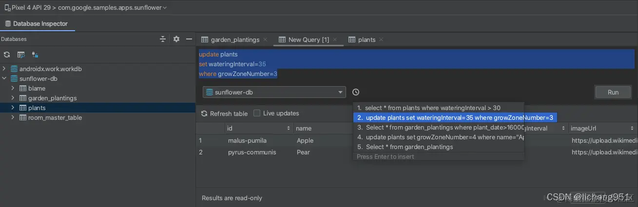The height and width of the screenshot is (207, 638).
Task: Open the device process selector dropdown
Action: 86,7
